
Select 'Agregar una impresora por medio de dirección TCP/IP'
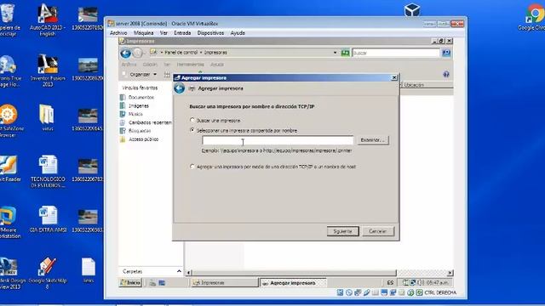point(192,167)
